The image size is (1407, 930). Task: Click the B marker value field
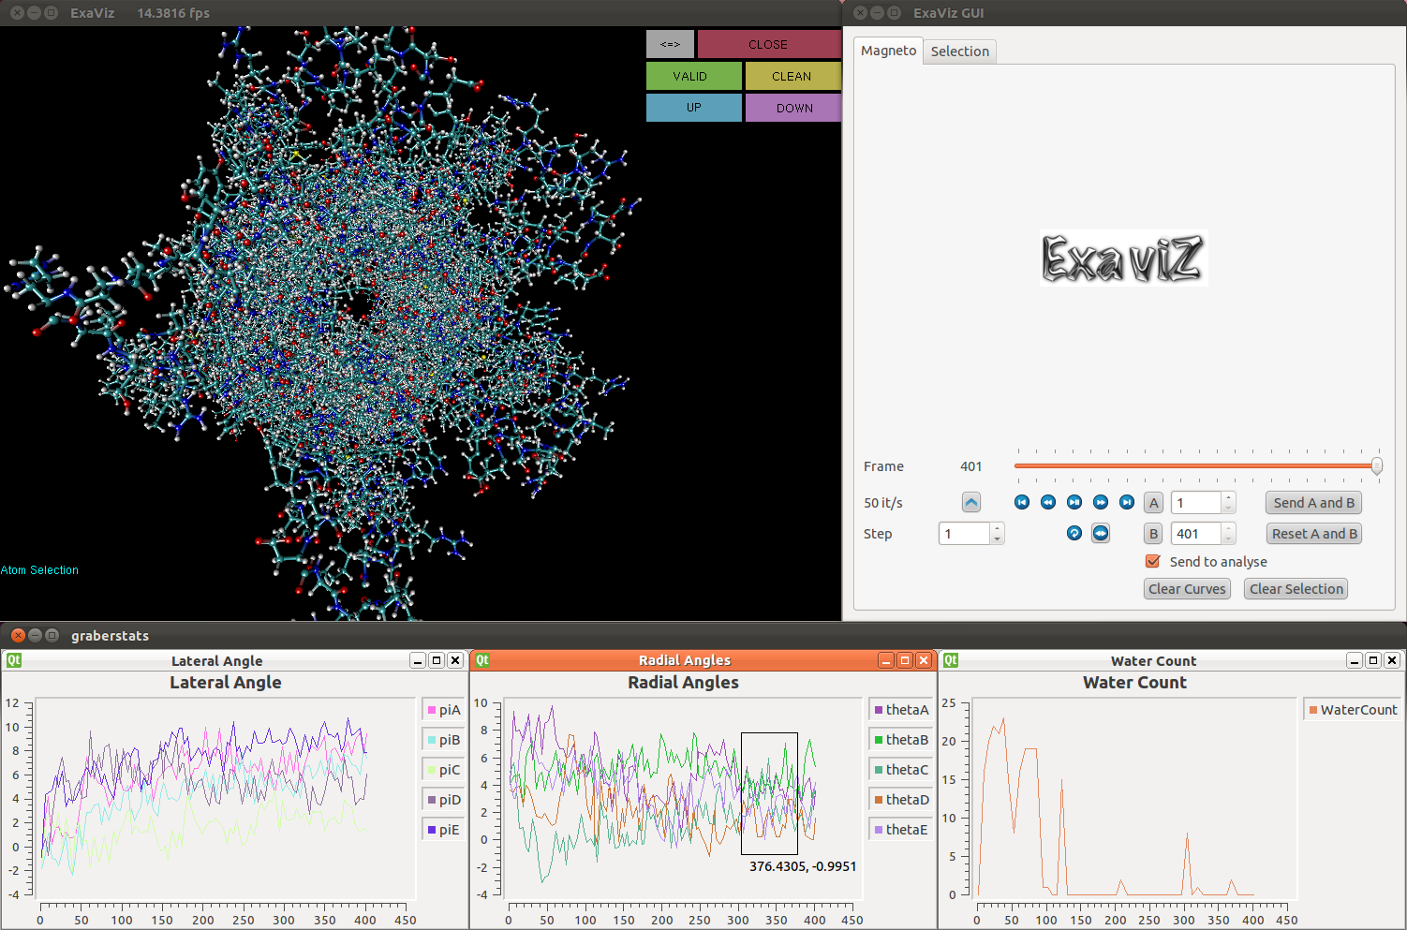pyautogui.click(x=1196, y=534)
